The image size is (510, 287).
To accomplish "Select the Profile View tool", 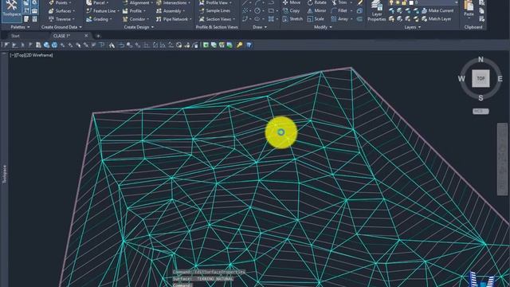I will (214, 2).
